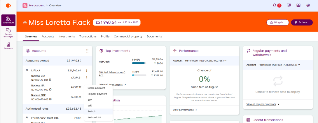318x123 pixels.
Task: Go to Research in the sidebar
Action: tap(8, 46)
